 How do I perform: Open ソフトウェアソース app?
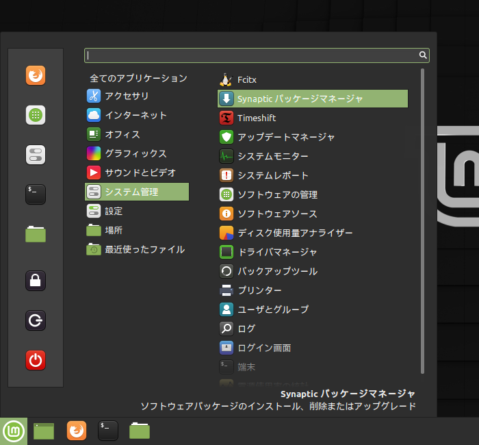click(313, 214)
